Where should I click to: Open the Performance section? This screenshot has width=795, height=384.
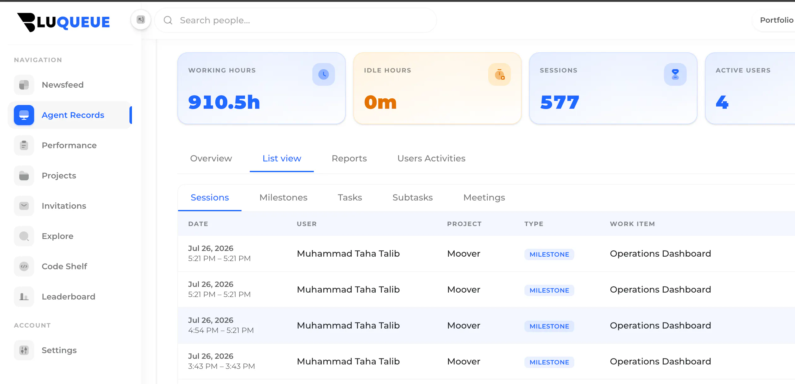click(x=69, y=145)
